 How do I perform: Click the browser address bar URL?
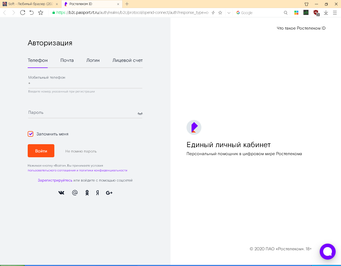[x=132, y=13]
